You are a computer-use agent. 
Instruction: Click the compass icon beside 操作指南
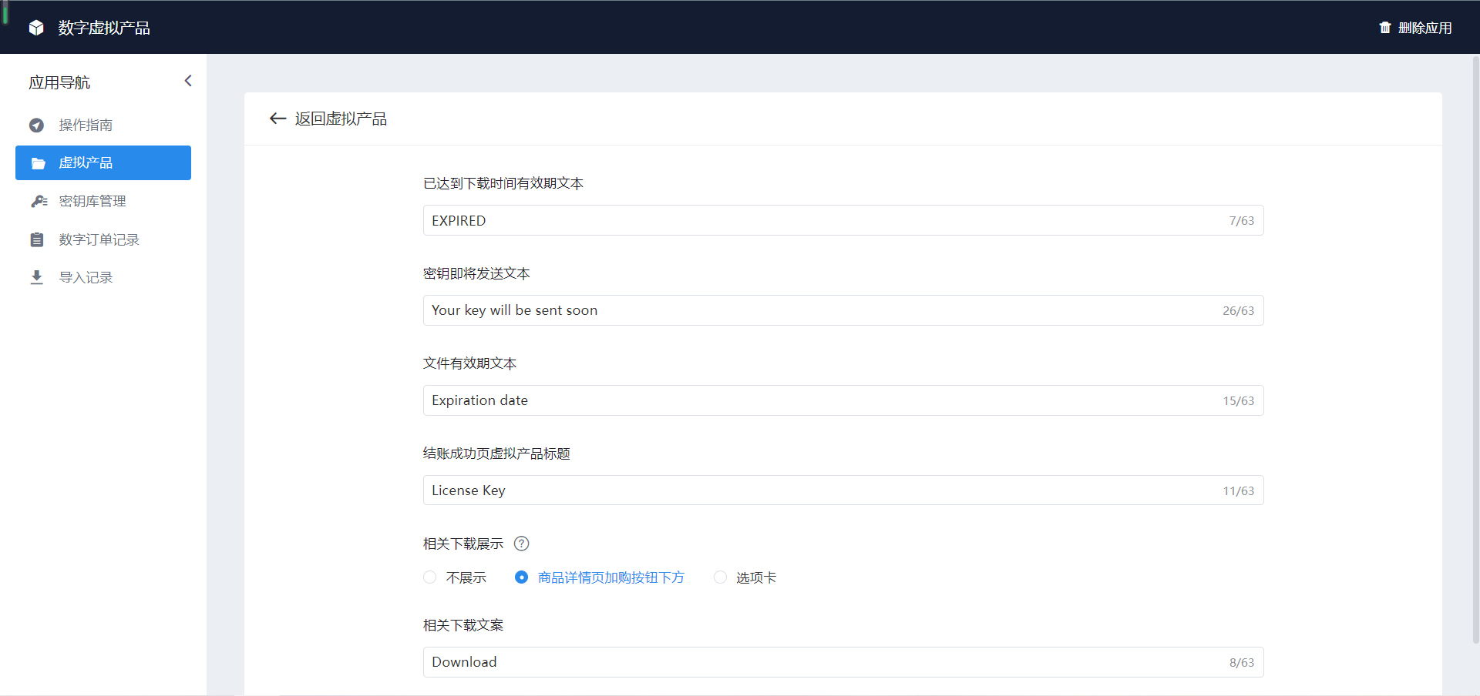click(36, 125)
